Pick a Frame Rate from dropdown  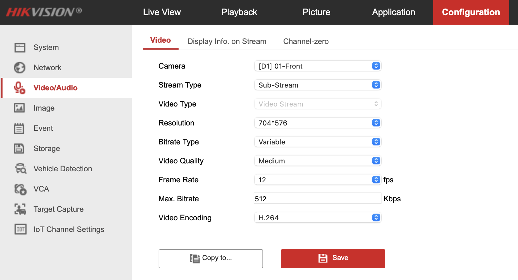click(x=317, y=180)
